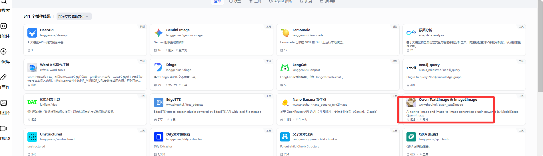Click the 父子文本分块 plugin icon

[285, 137]
